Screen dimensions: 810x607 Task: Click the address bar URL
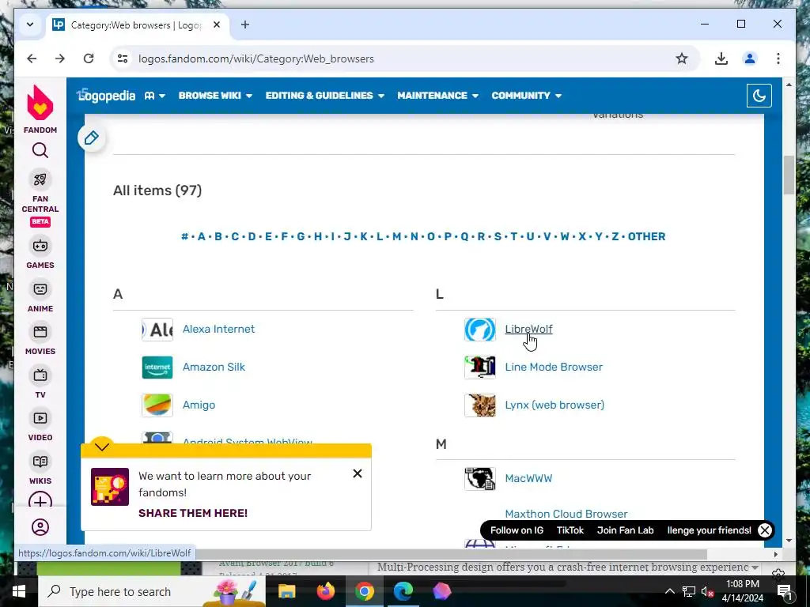pos(256,58)
